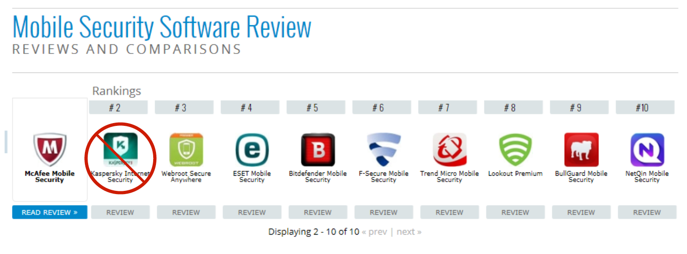The width and height of the screenshot is (687, 254).
Task: Open REVIEW button under ESET
Action: click(252, 213)
